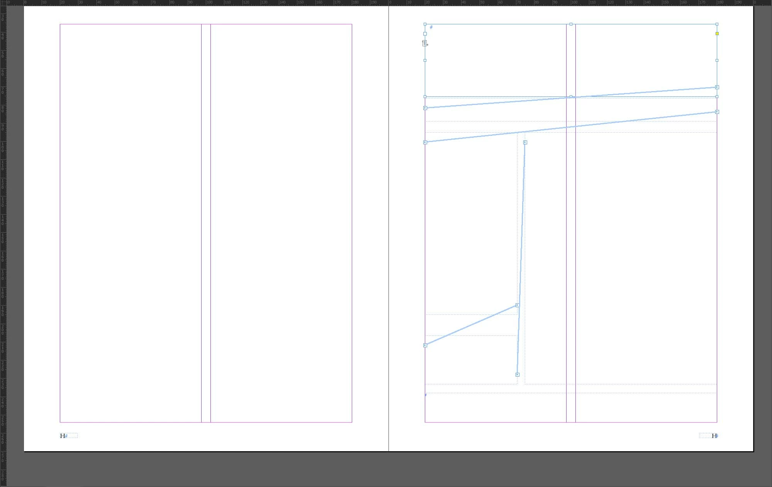Click the right-middle resize handle of selected frame

tap(717, 61)
